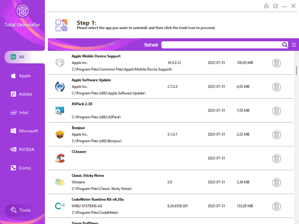
Task: Click the trash icon for ASPack 2.38
Action: pyautogui.click(x=276, y=111)
